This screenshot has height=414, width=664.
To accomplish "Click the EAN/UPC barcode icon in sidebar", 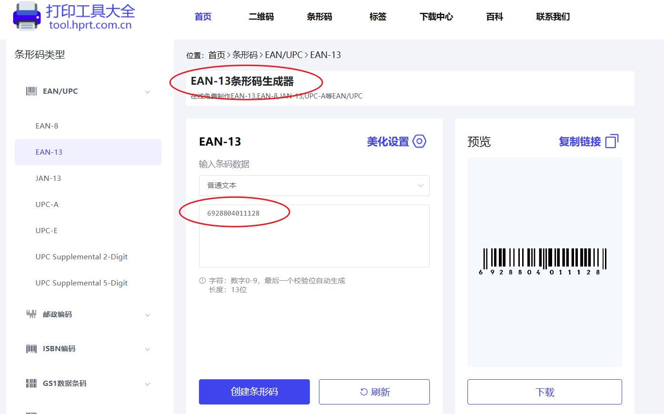I will coord(31,91).
